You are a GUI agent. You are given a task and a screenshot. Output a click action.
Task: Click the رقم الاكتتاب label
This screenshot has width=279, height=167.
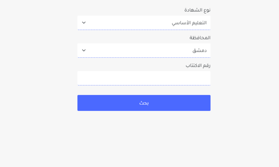pos(198,66)
